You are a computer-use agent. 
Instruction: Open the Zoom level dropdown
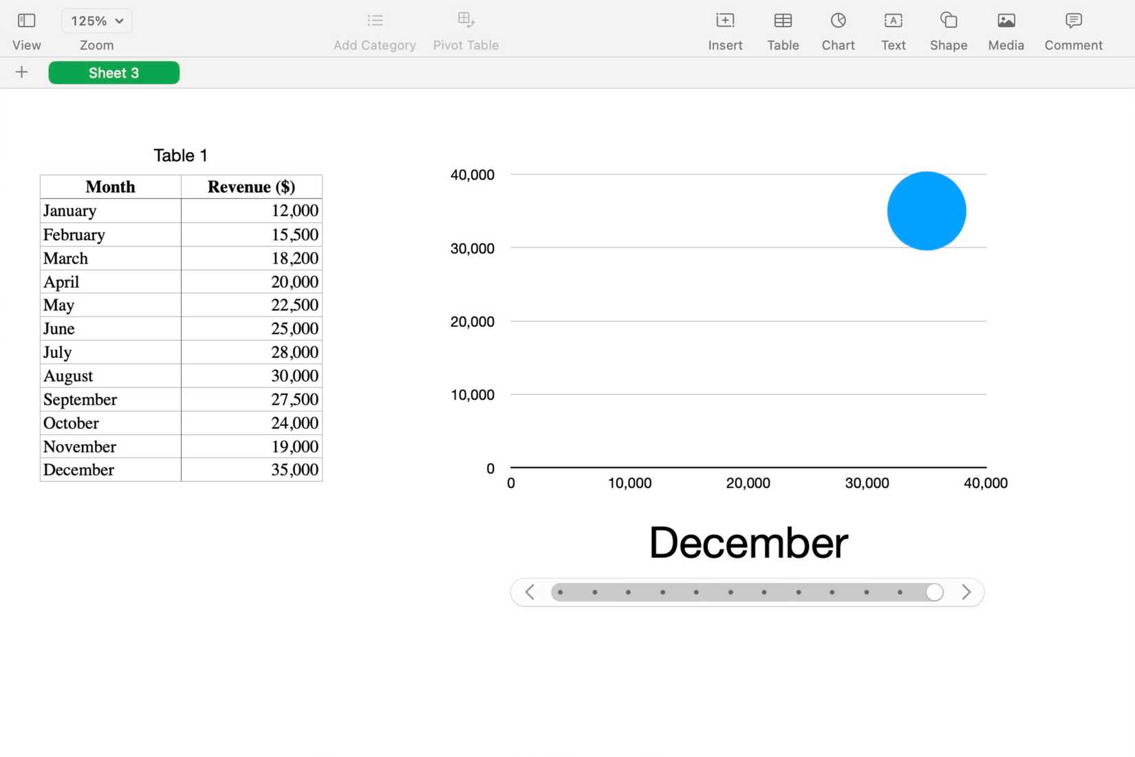(x=96, y=21)
